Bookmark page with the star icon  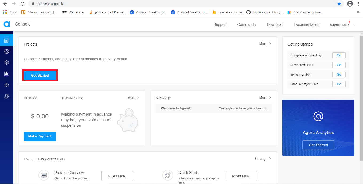[x=339, y=4]
